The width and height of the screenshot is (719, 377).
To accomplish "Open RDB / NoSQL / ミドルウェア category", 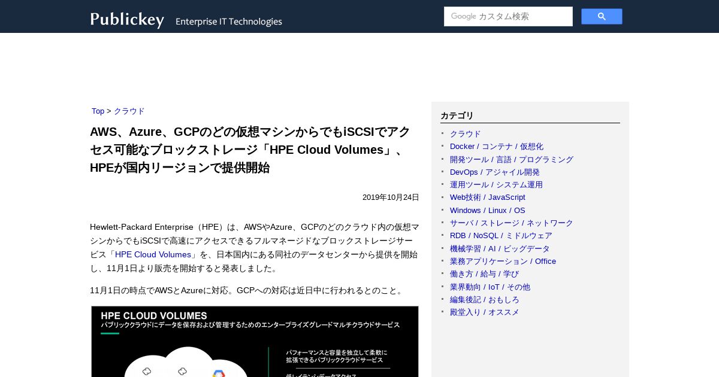I will 501,236.
